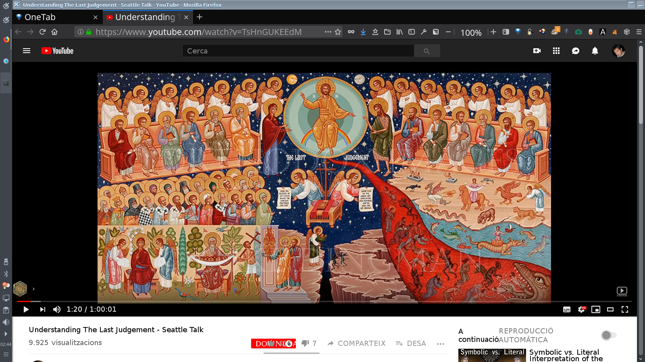Viewport: 645px width, 362px height.
Task: Go to the browser home page
Action: (x=54, y=32)
